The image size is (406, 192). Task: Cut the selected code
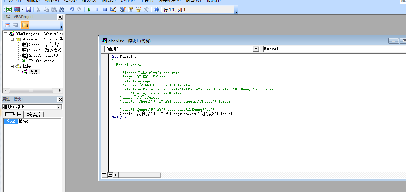[x=38, y=10]
